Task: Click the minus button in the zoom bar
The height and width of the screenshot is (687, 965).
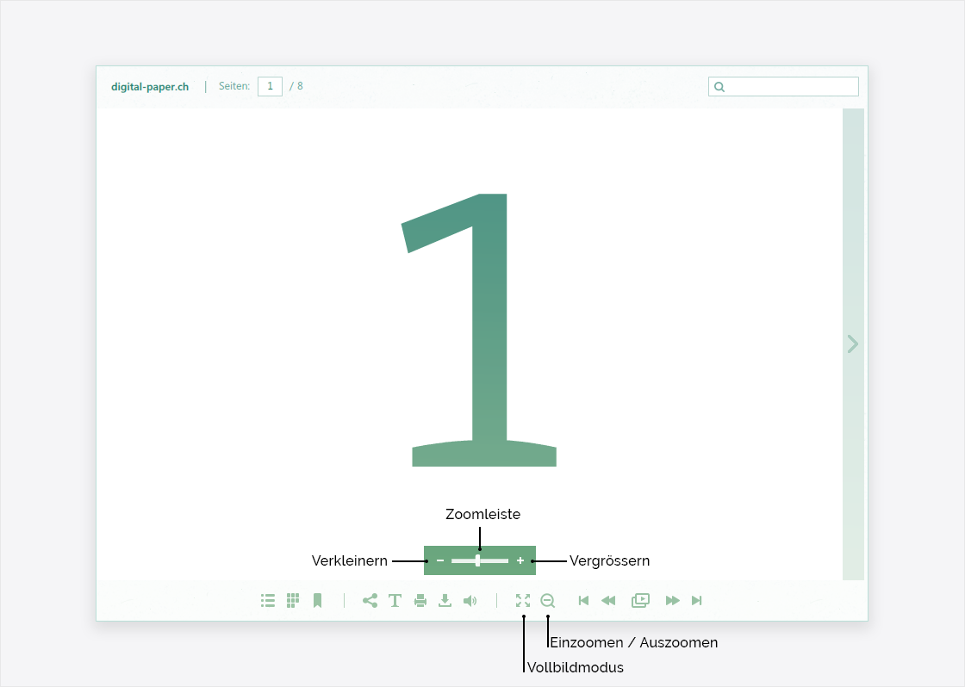Action: [x=440, y=560]
